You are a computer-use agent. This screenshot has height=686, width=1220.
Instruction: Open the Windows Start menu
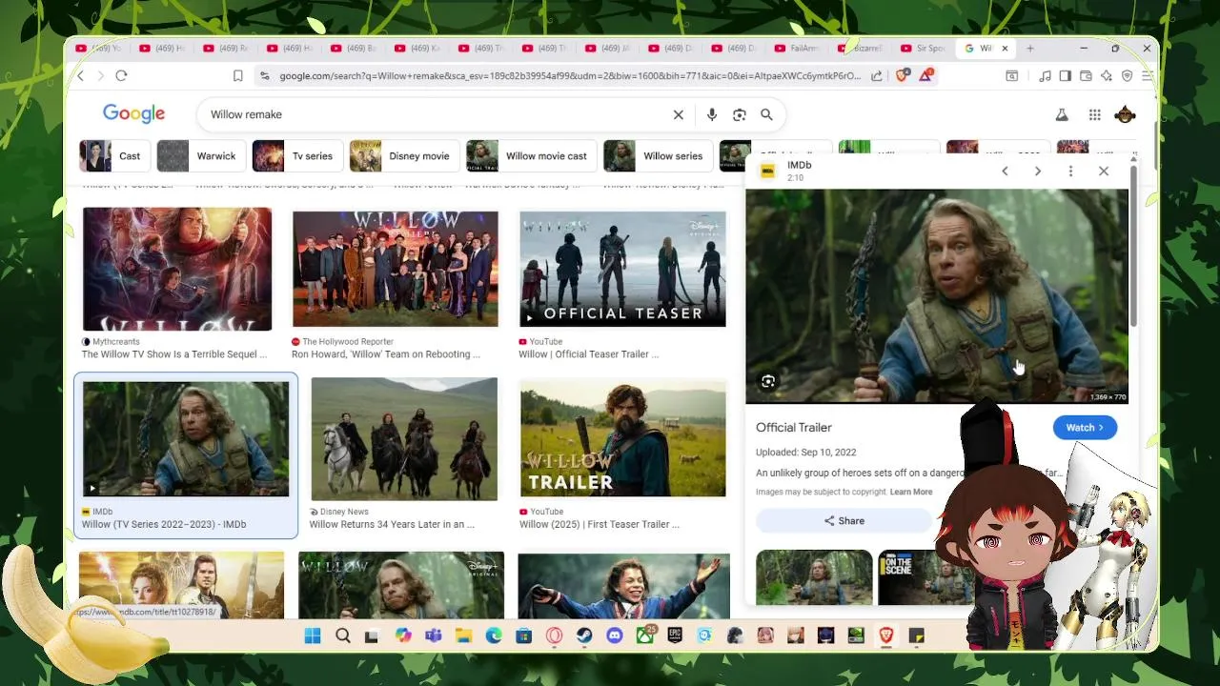(x=313, y=636)
